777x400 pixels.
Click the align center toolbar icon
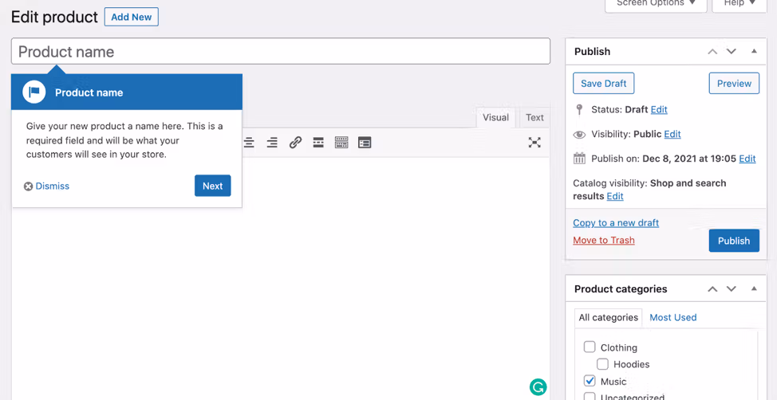(x=249, y=143)
